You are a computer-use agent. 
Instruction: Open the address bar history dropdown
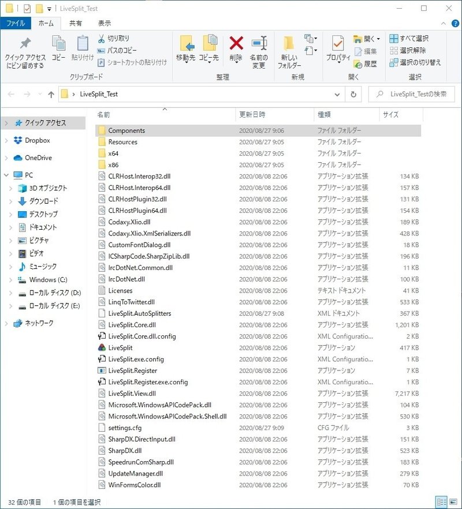(x=337, y=95)
